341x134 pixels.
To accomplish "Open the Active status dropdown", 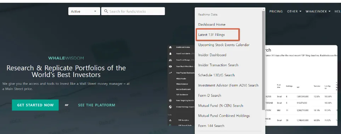I will click(x=84, y=11).
